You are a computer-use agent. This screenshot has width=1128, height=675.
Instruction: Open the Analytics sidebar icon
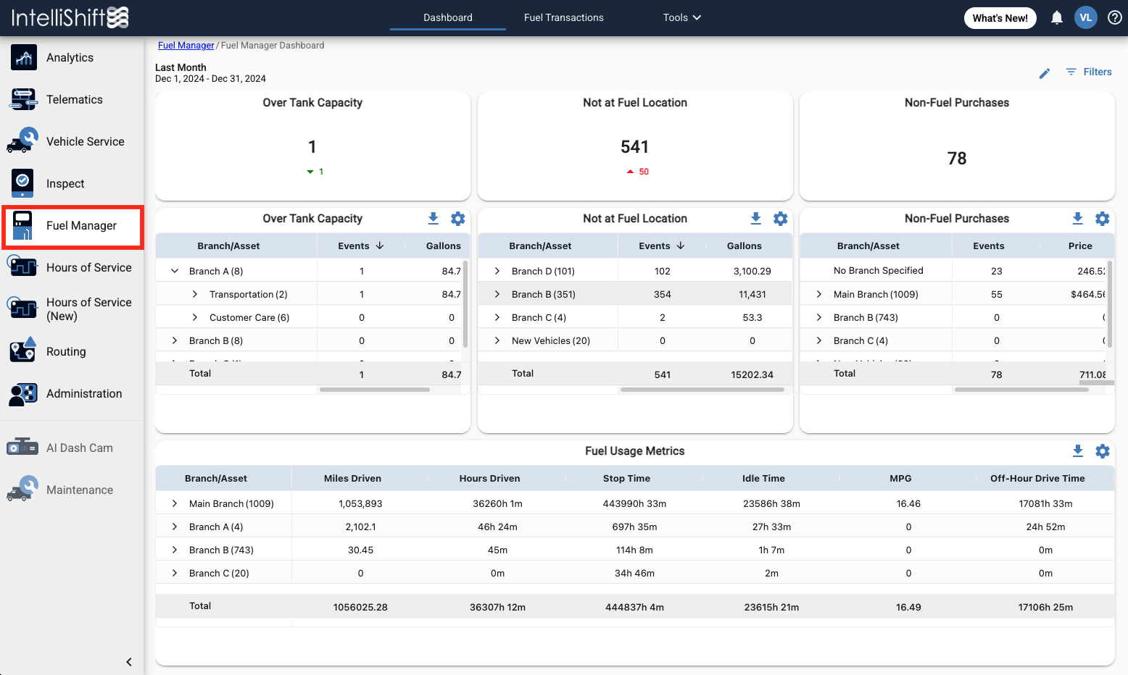24,57
